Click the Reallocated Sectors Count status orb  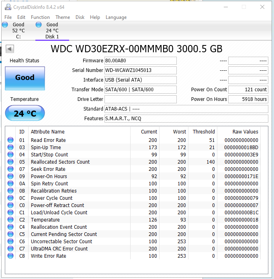[10, 162]
